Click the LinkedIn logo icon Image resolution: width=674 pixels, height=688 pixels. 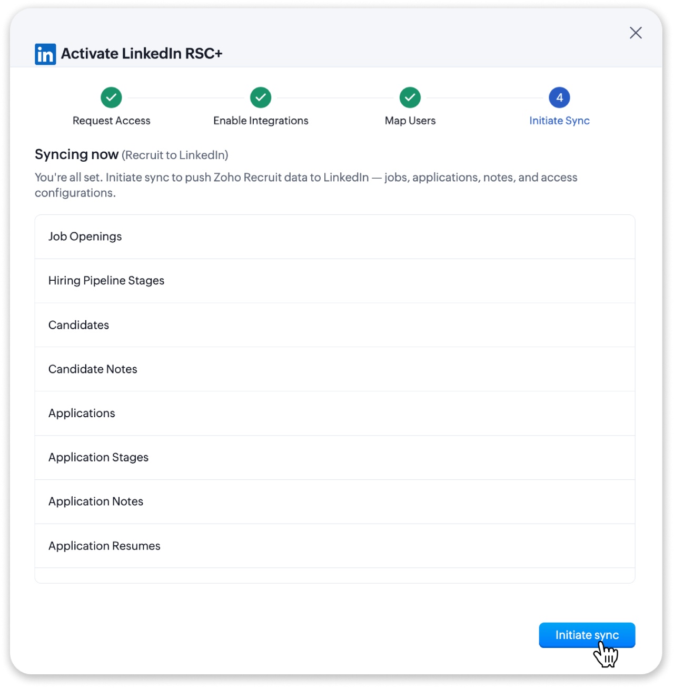45,54
